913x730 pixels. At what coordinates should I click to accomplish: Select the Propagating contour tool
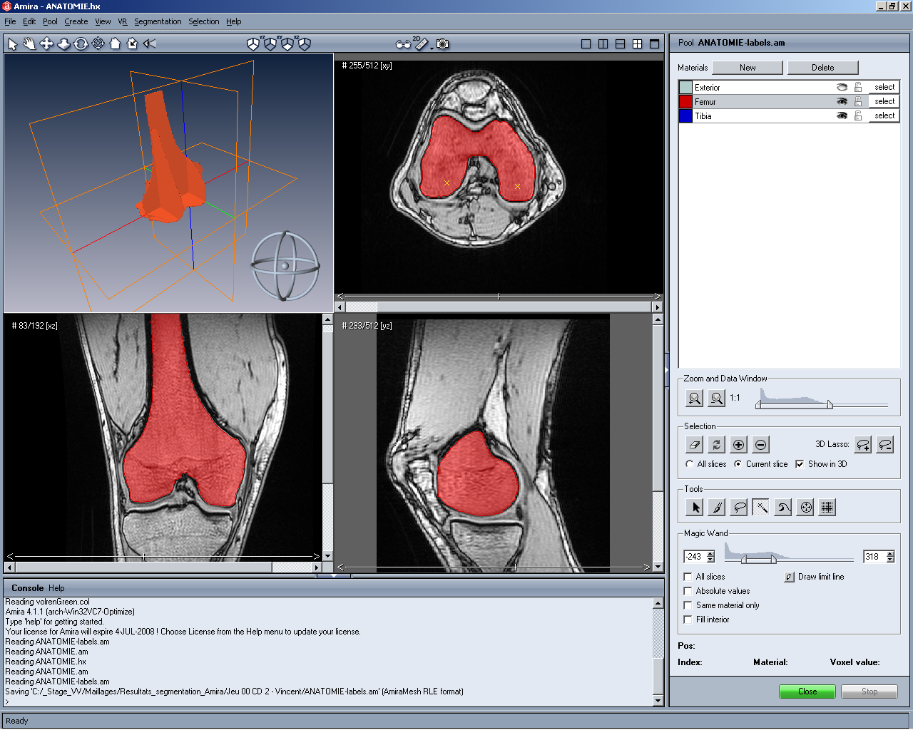click(x=805, y=508)
